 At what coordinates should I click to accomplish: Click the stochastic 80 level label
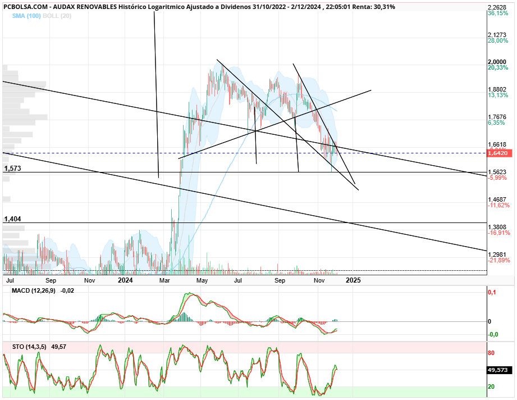pyautogui.click(x=491, y=353)
